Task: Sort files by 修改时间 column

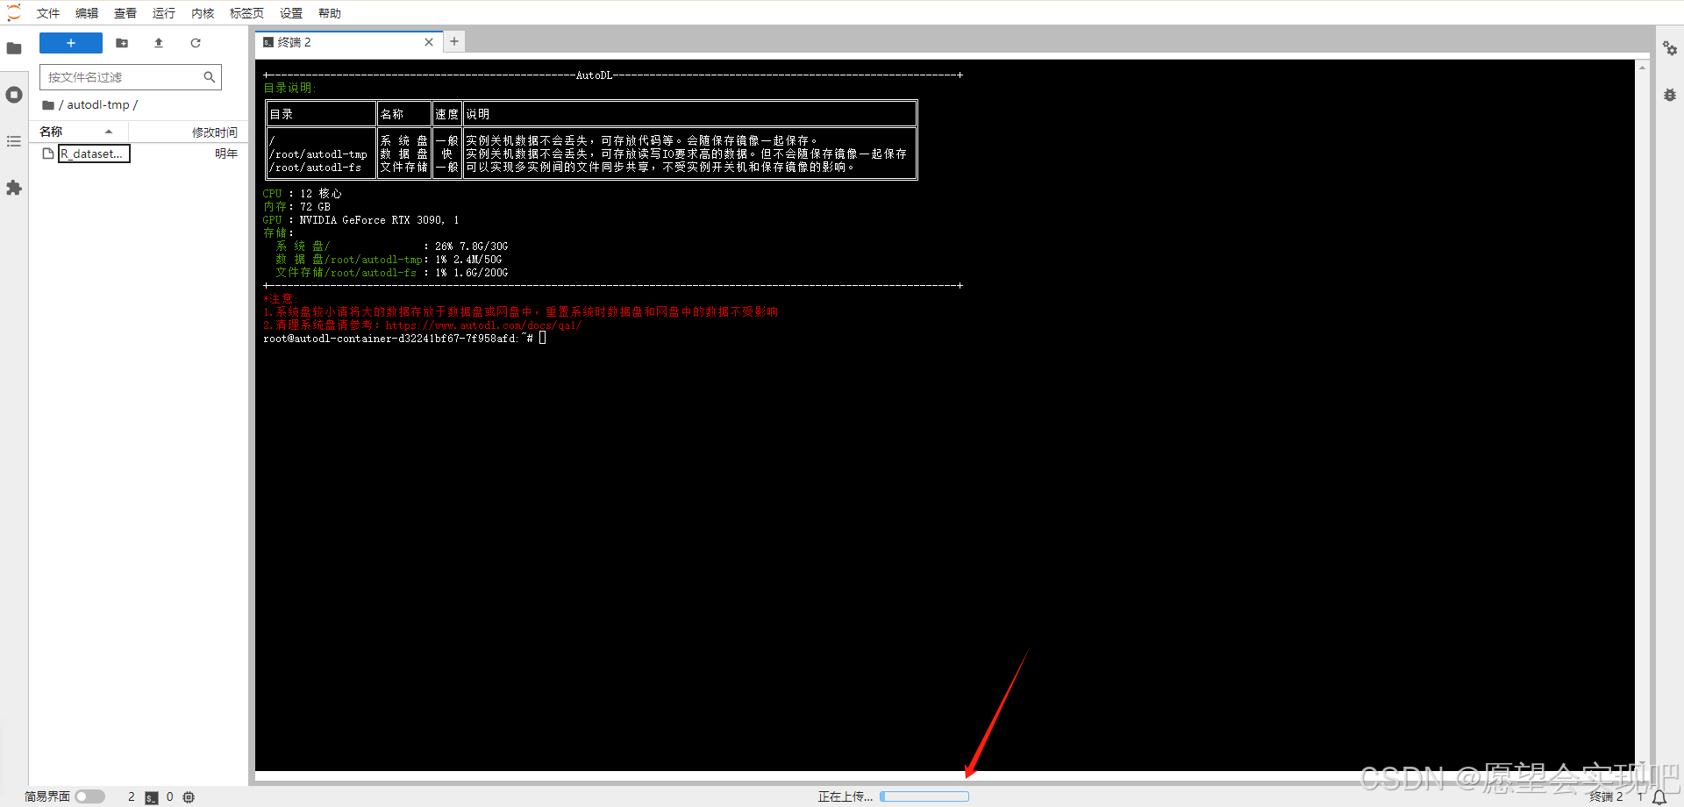Action: coord(187,132)
